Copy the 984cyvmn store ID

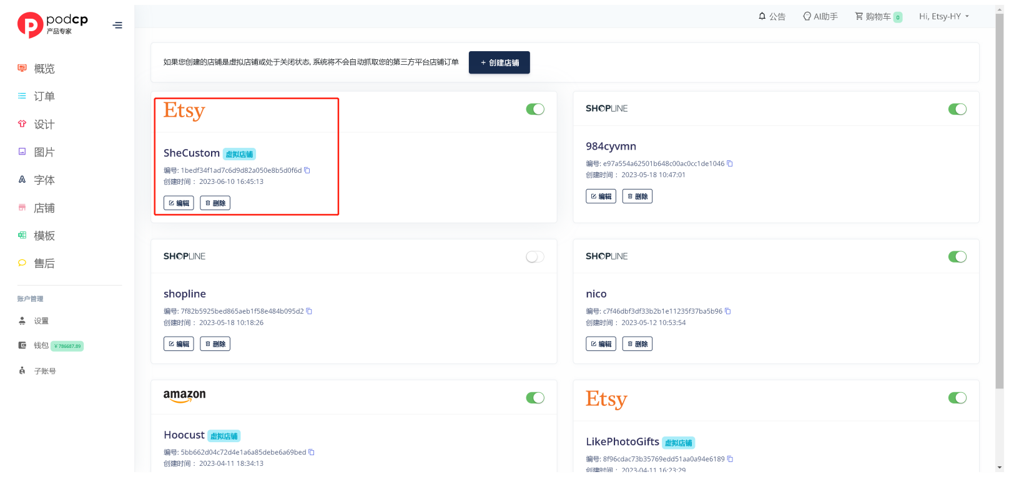[729, 164]
